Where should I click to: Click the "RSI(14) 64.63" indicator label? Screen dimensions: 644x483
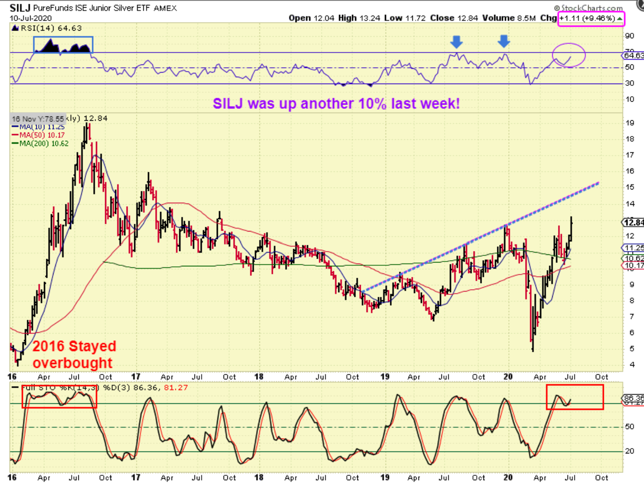click(51, 28)
